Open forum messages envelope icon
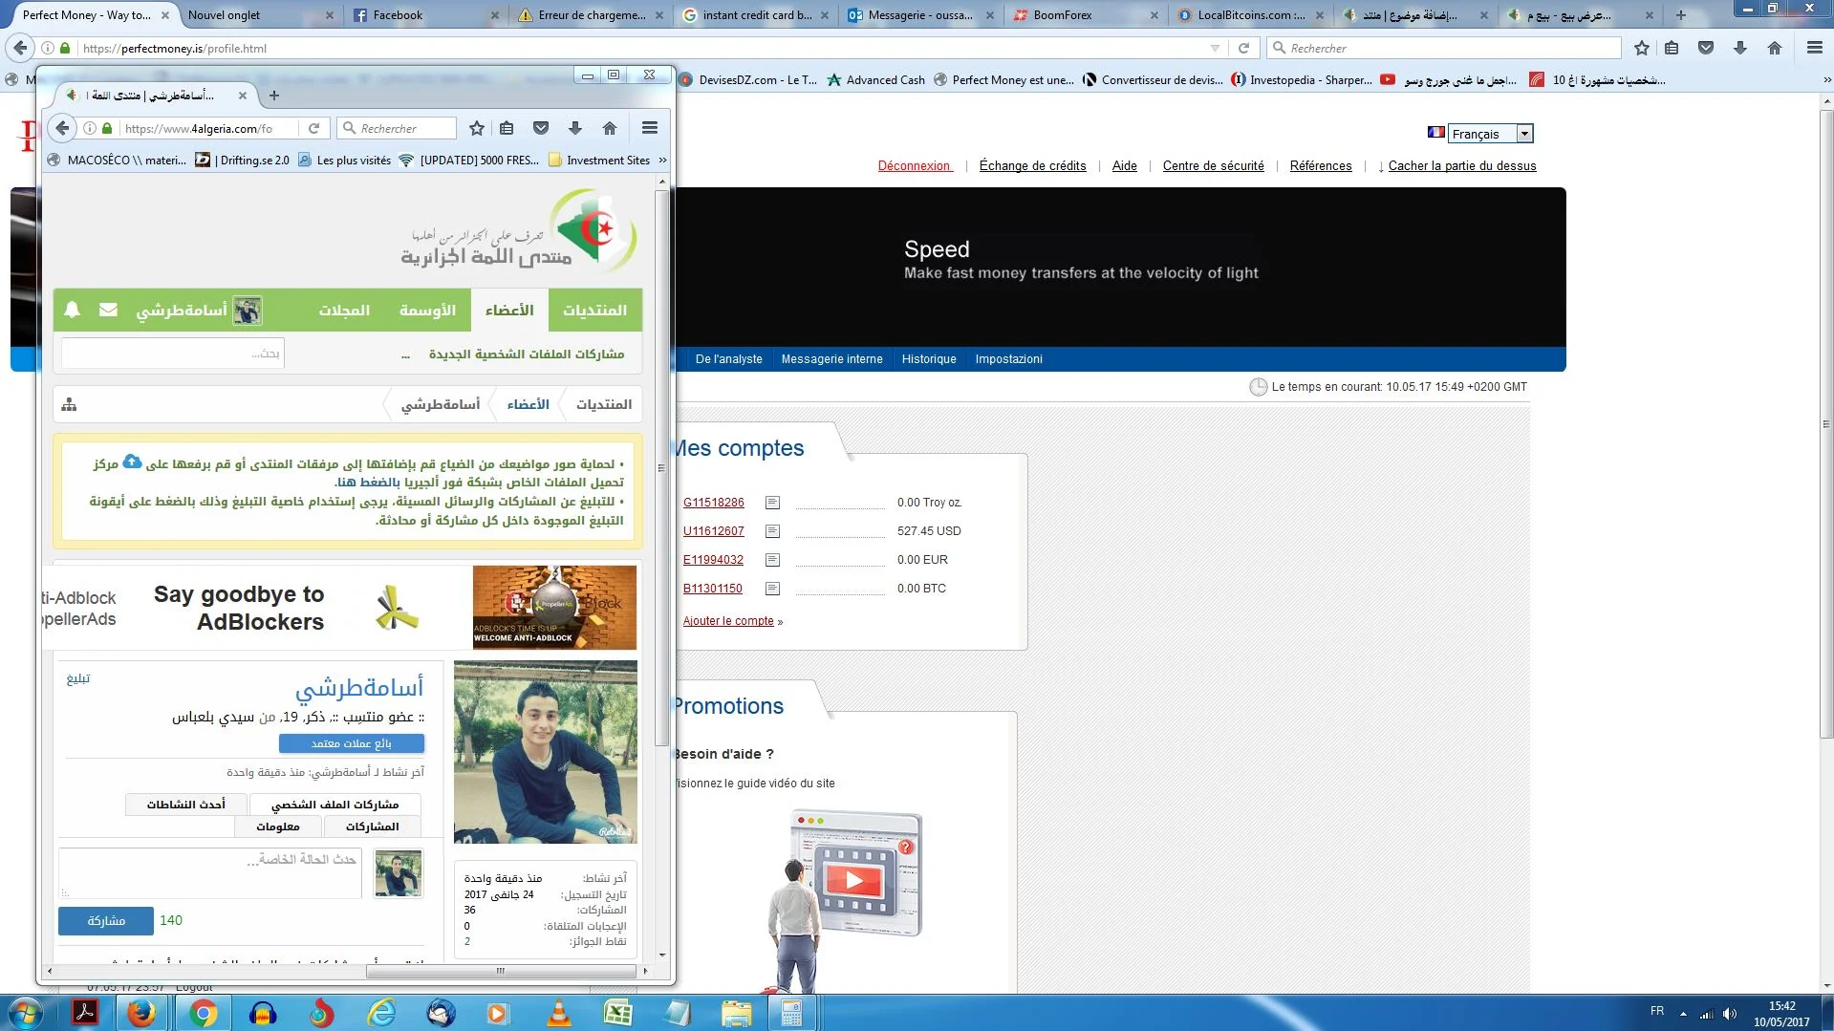1834x1031 pixels. coord(108,310)
